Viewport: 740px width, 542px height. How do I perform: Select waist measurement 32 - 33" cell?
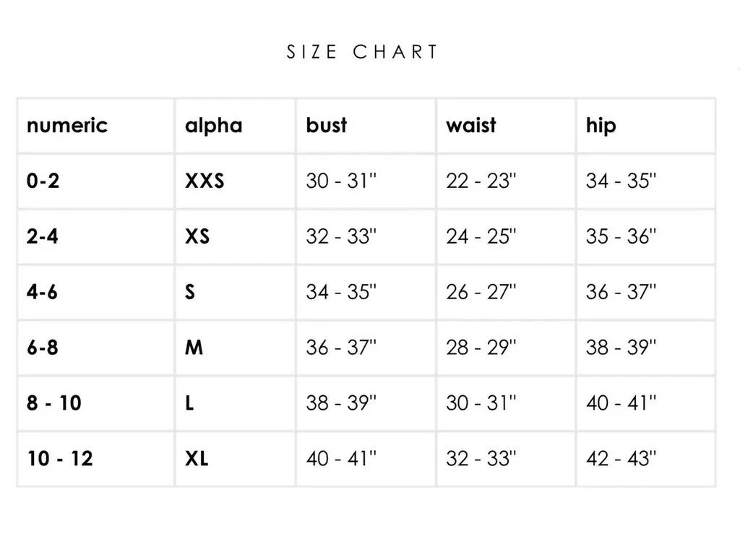click(x=506, y=459)
